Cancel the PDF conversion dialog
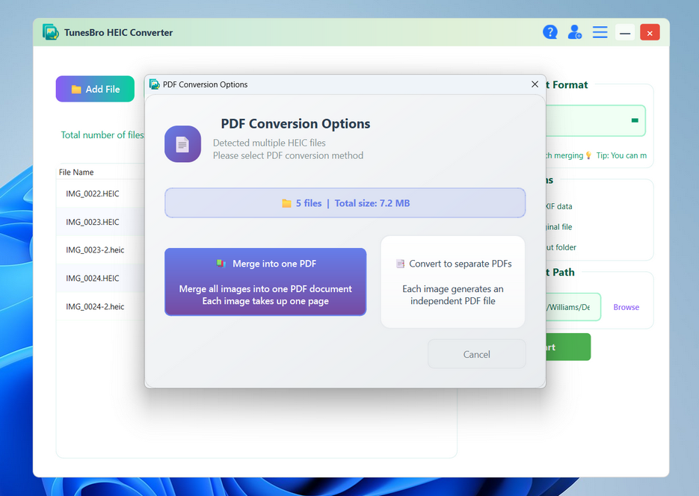The width and height of the screenshot is (699, 496). click(x=476, y=354)
